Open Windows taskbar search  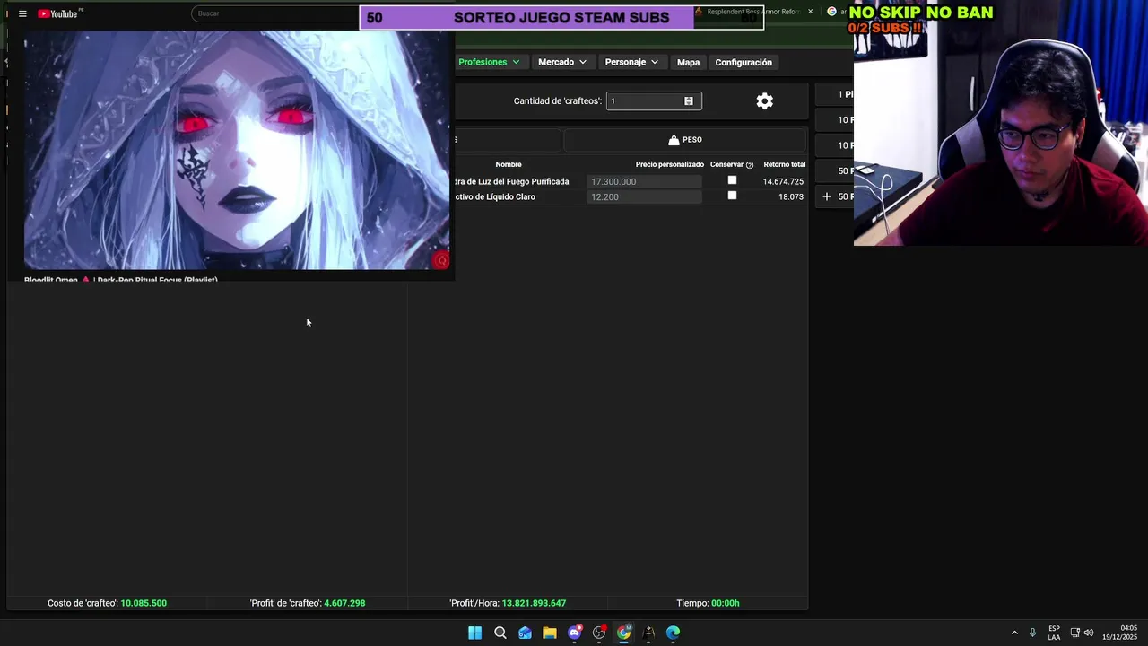[x=500, y=633]
